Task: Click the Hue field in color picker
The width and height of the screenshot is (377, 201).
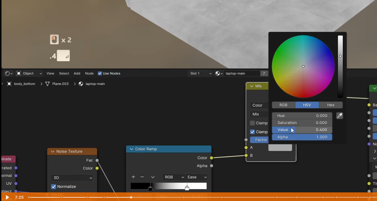Action: click(302, 116)
